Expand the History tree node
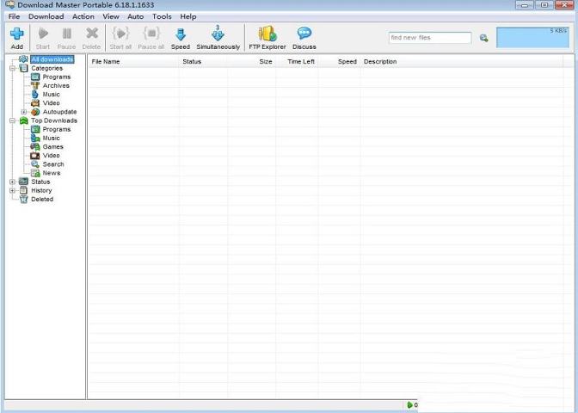The width and height of the screenshot is (578, 413). [x=12, y=190]
